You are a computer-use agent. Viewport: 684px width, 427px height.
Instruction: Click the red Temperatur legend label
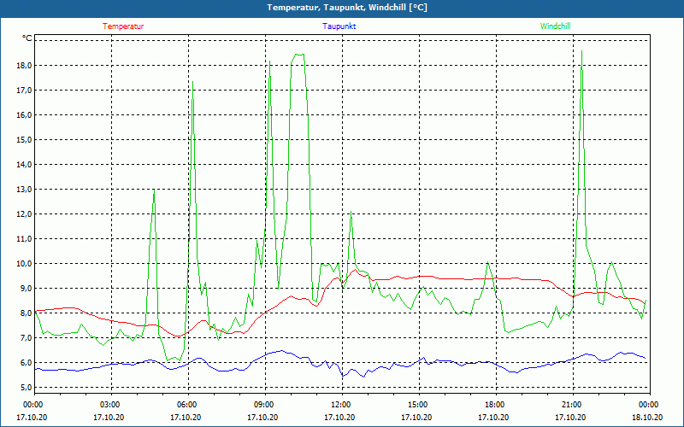(x=123, y=26)
